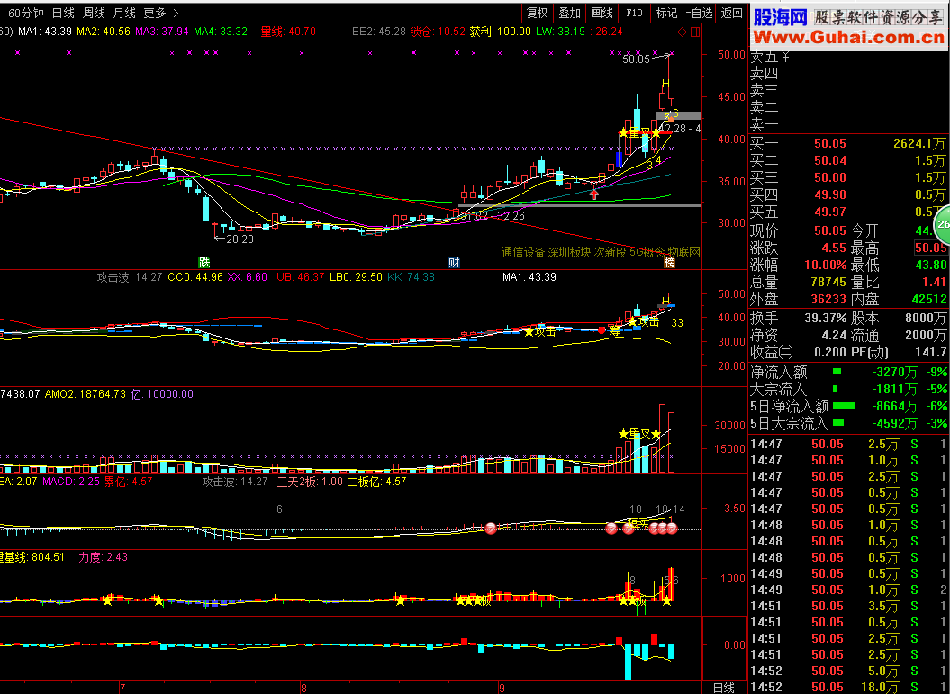Click the MA1: 43.39 indicator label in the top chart header
The width and height of the screenshot is (950, 694).
(45, 32)
